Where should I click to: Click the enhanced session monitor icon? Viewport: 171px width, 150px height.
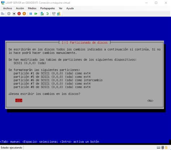pyautogui.click(x=54, y=14)
